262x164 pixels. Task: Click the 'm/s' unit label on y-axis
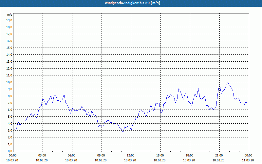pyautogui.click(x=10, y=15)
